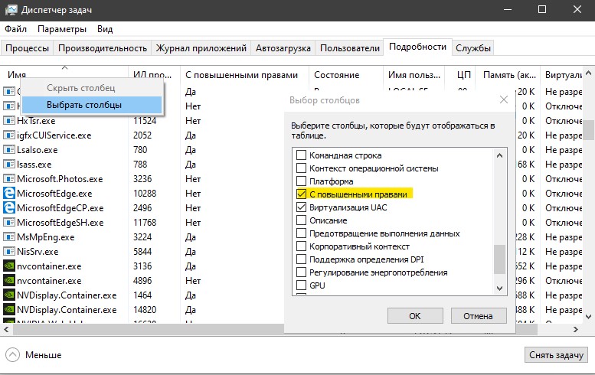
Task: Select the MicrosoftEdgeSH.exe icon
Action: [x=8, y=222]
